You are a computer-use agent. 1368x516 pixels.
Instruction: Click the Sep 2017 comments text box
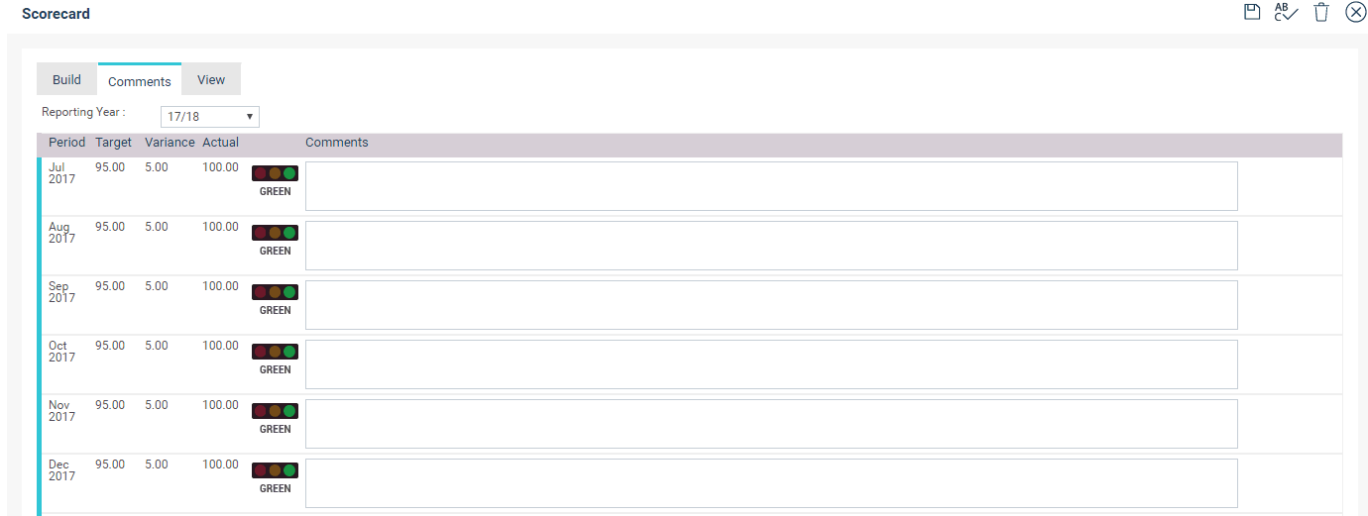tap(771, 305)
